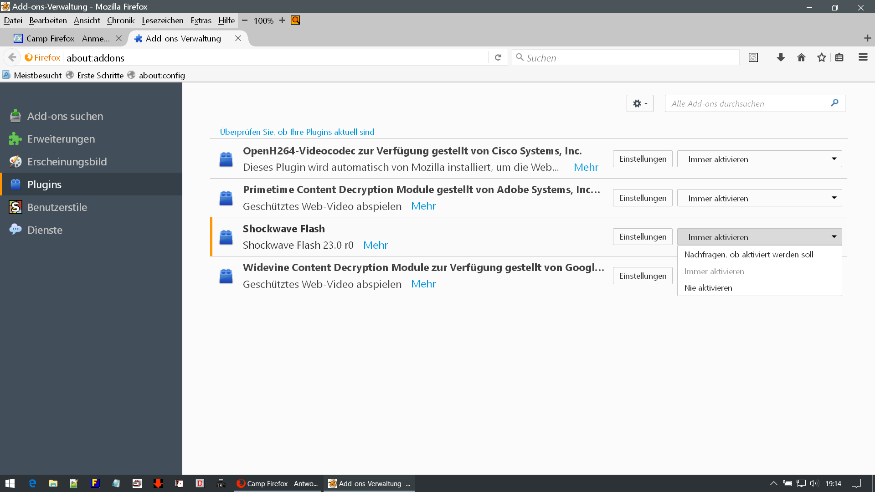The width and height of the screenshot is (875, 492).
Task: Open Einstellungen for Shockwave Flash
Action: (643, 237)
